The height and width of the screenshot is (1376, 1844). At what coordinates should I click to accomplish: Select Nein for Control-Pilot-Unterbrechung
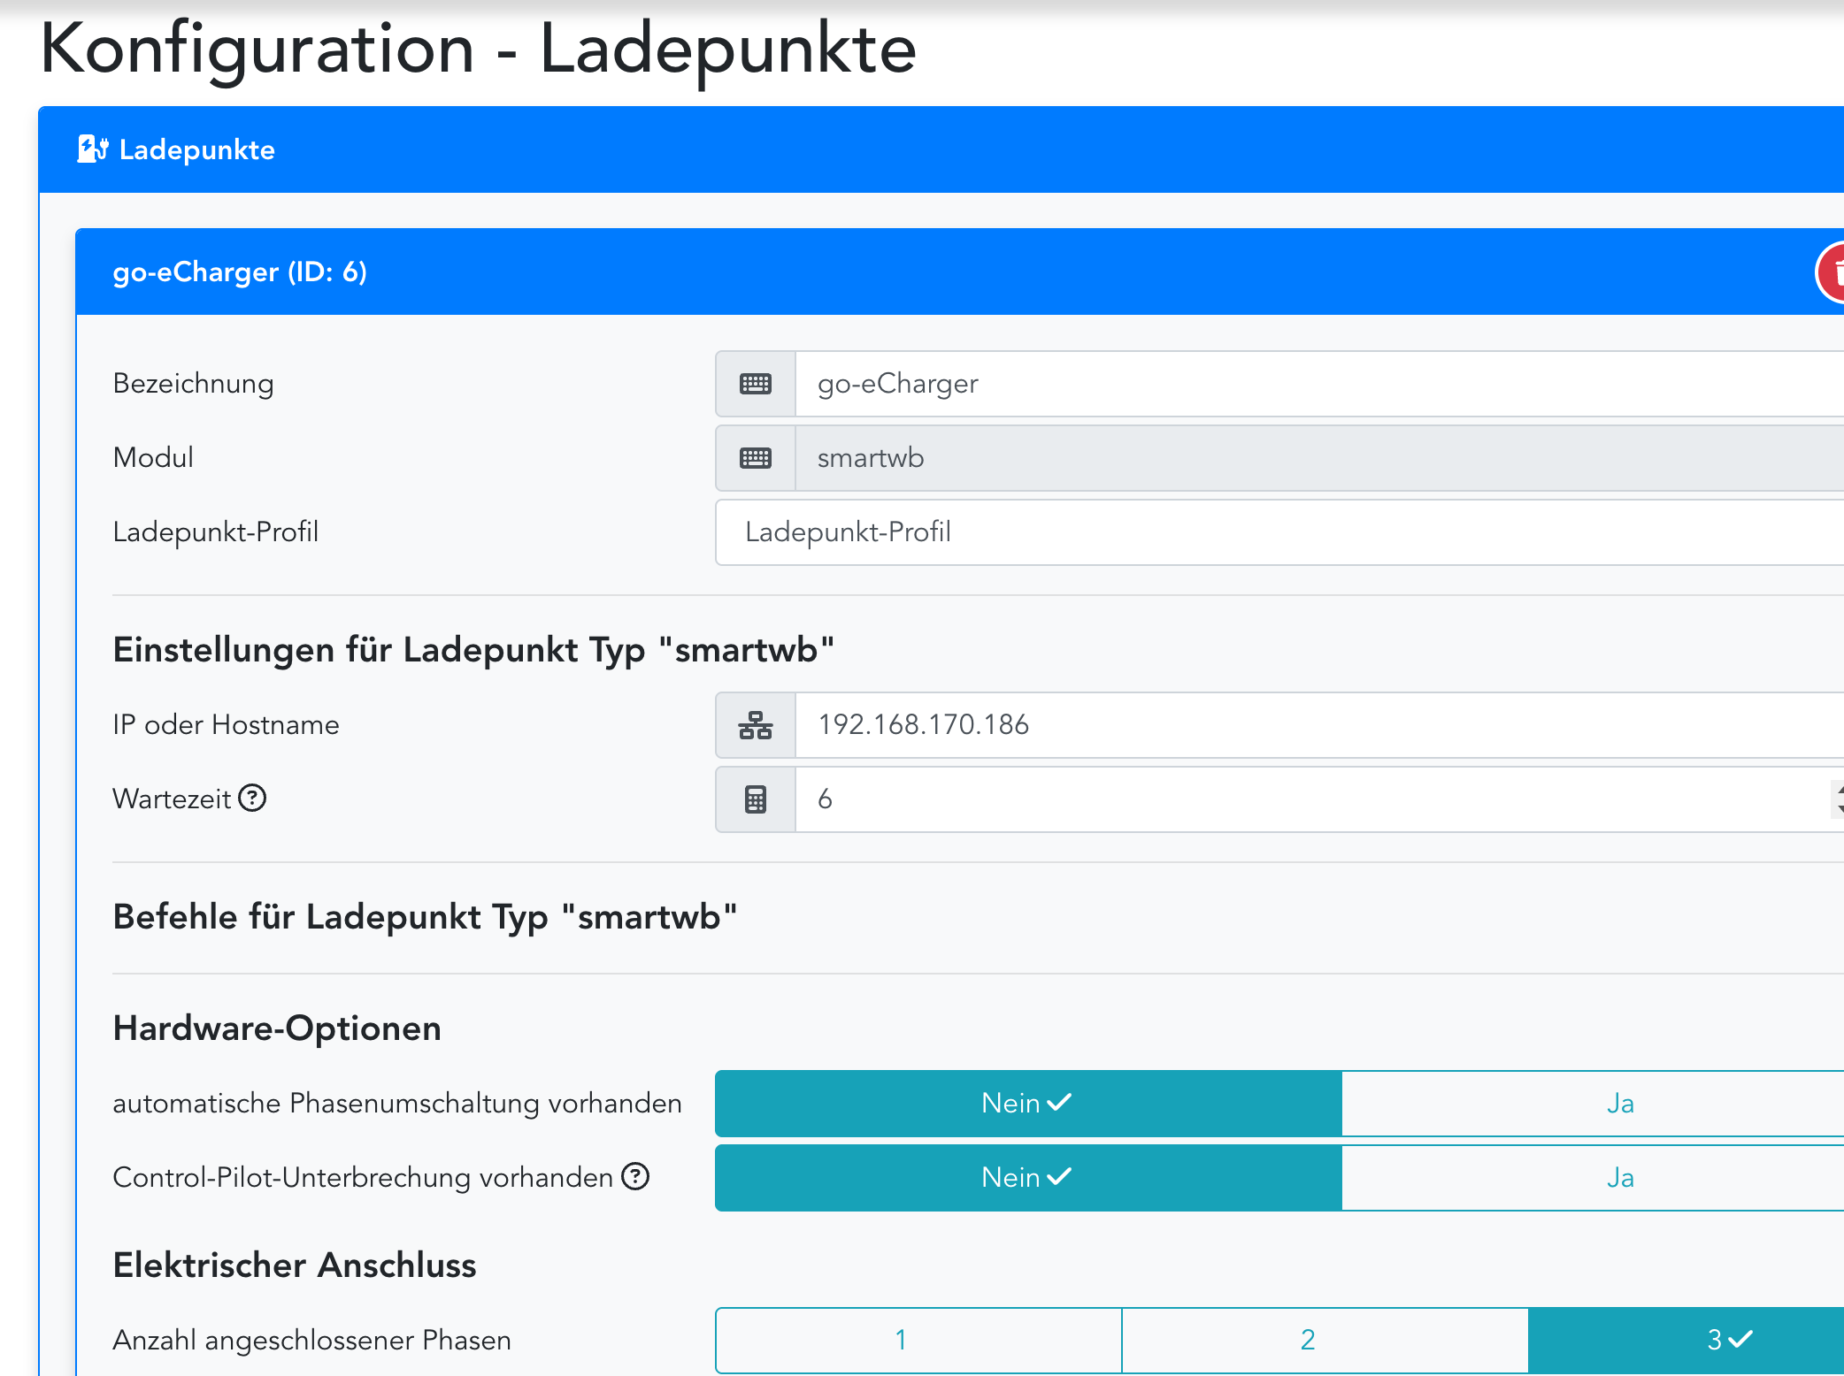1027,1178
